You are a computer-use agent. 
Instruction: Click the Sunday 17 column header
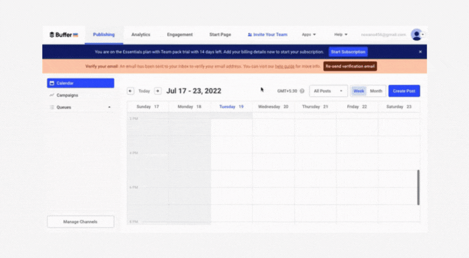(x=148, y=107)
